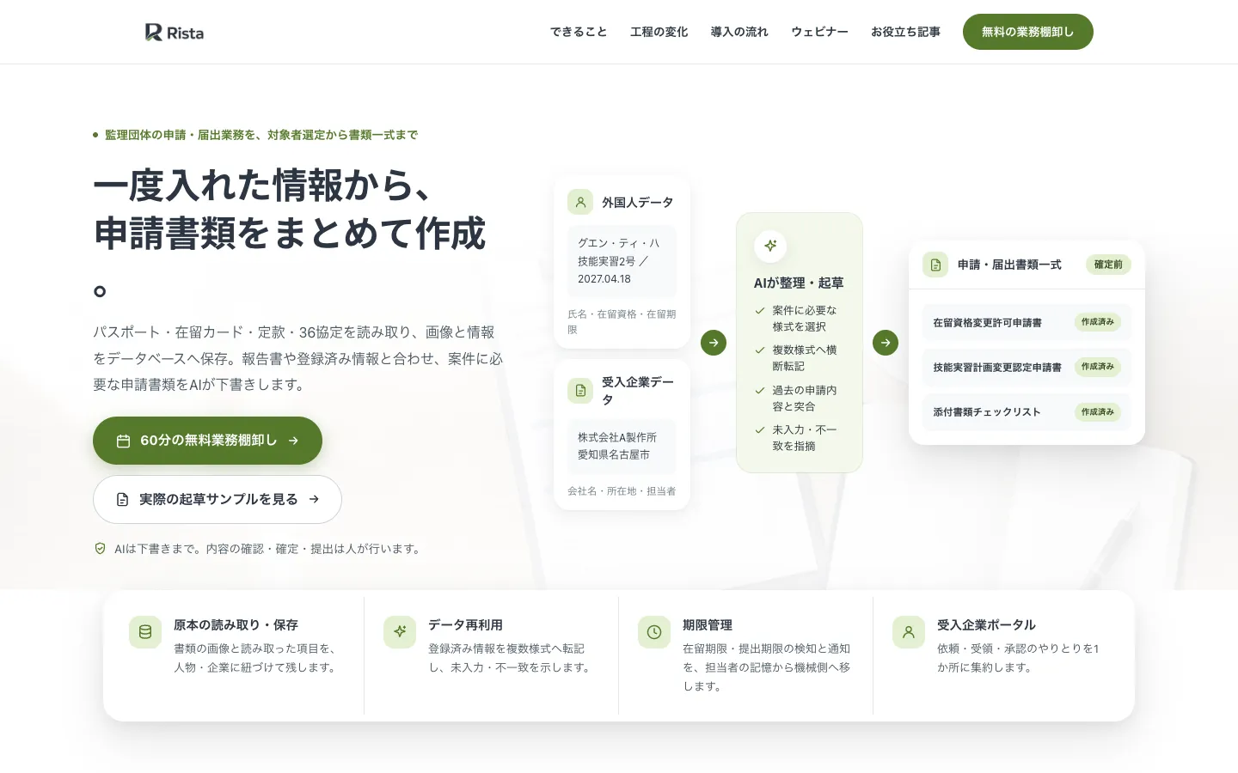Click the 氏名・在留資格・在留期限 caption
Screen dimensions: 1238x773
622,322
